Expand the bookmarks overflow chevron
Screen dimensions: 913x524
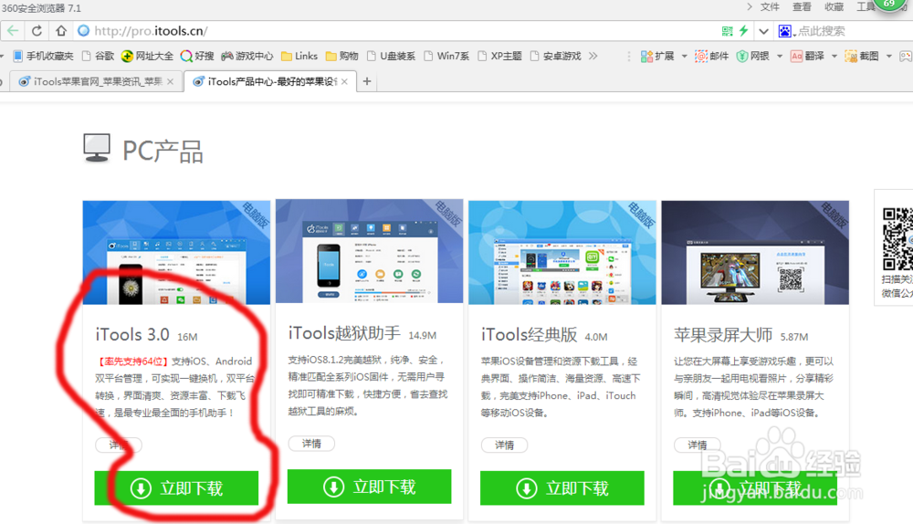pos(593,56)
